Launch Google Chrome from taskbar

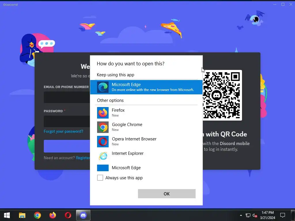37,215
